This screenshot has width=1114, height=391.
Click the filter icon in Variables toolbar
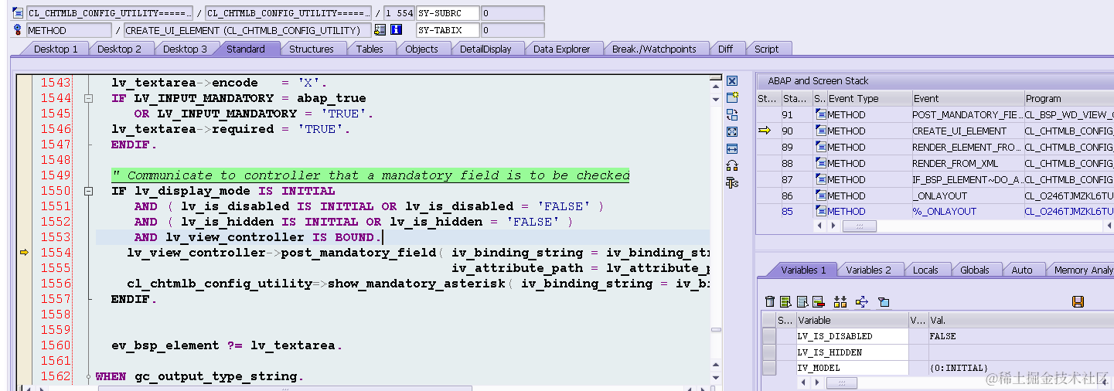pyautogui.click(x=884, y=301)
